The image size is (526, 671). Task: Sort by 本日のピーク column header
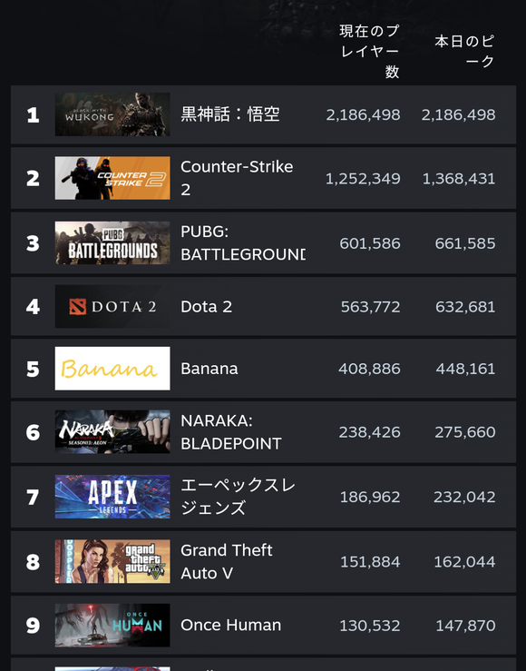click(465, 51)
